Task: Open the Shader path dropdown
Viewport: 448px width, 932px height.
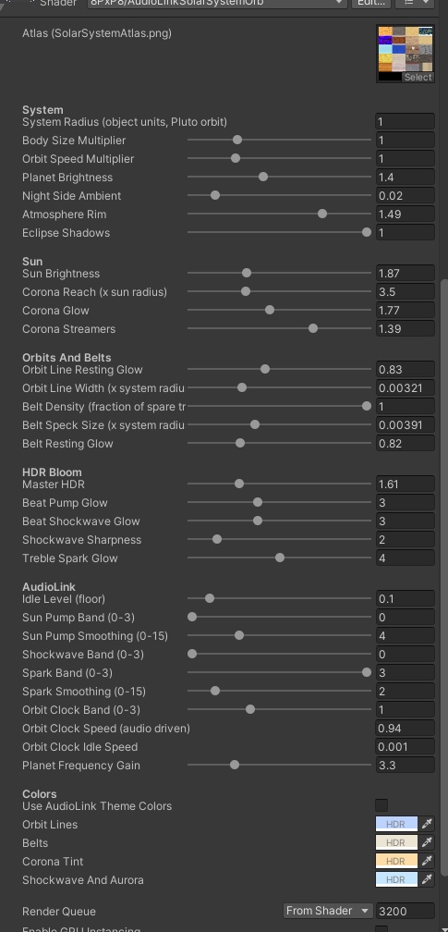Action: (x=217, y=3)
